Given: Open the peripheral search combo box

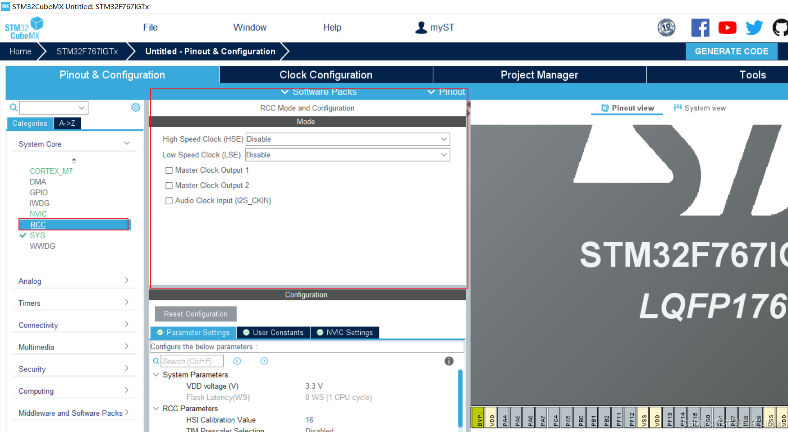Looking at the screenshot, I should click(x=54, y=108).
